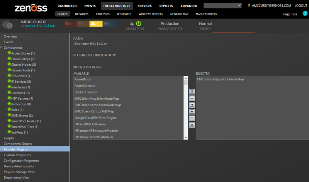Select DockerCollector in the Available list
Viewport: 309px width, 182px height.
tap(129, 92)
